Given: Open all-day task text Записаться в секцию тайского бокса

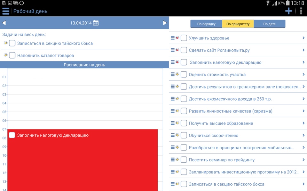Looking at the screenshot, I should [55, 43].
